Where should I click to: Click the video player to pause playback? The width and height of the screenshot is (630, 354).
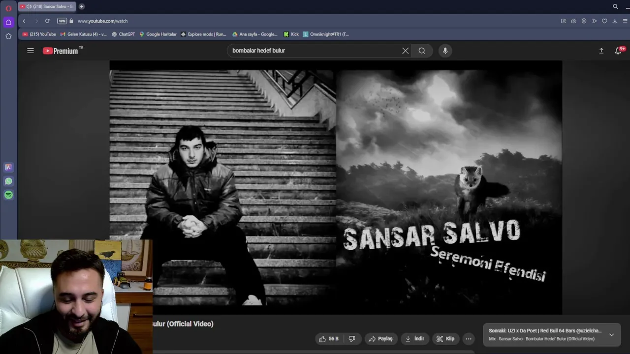(336, 187)
